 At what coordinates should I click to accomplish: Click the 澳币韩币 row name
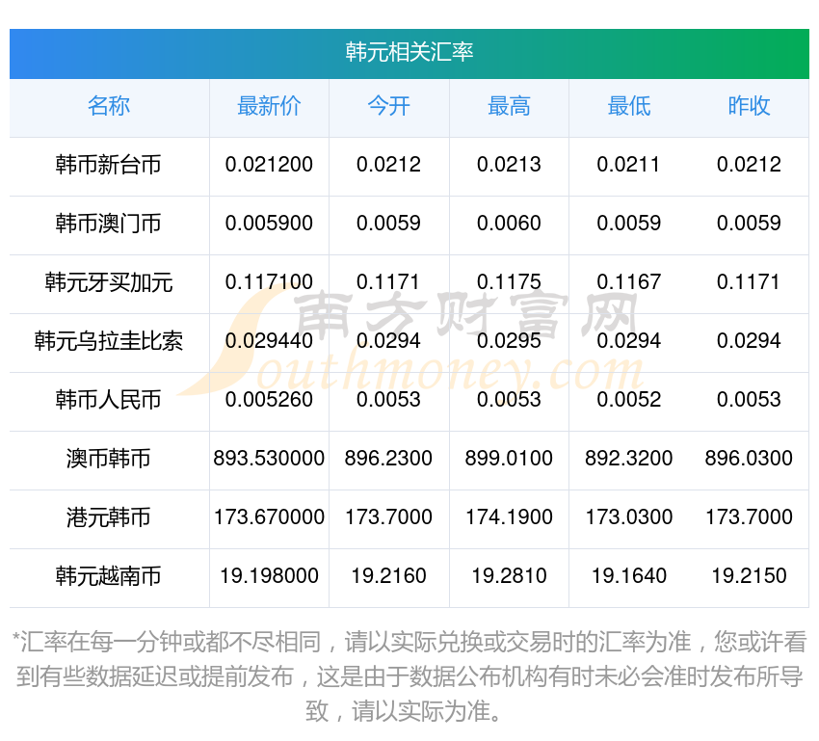(x=109, y=459)
